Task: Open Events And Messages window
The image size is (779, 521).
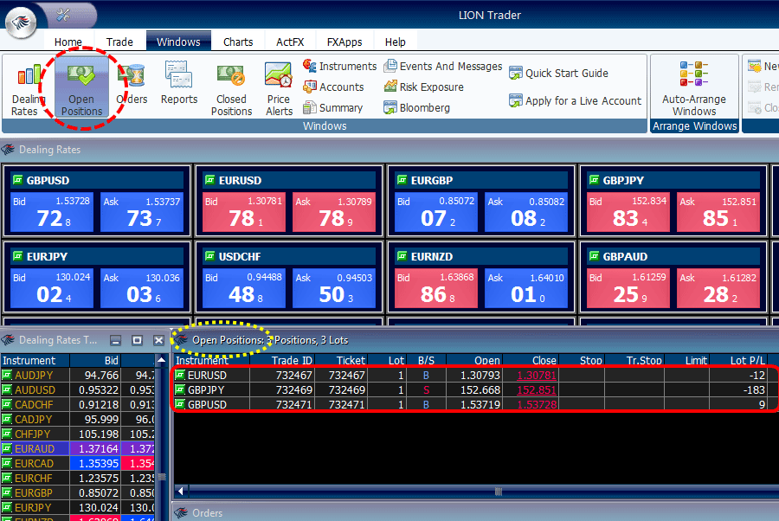Action: pyautogui.click(x=443, y=66)
